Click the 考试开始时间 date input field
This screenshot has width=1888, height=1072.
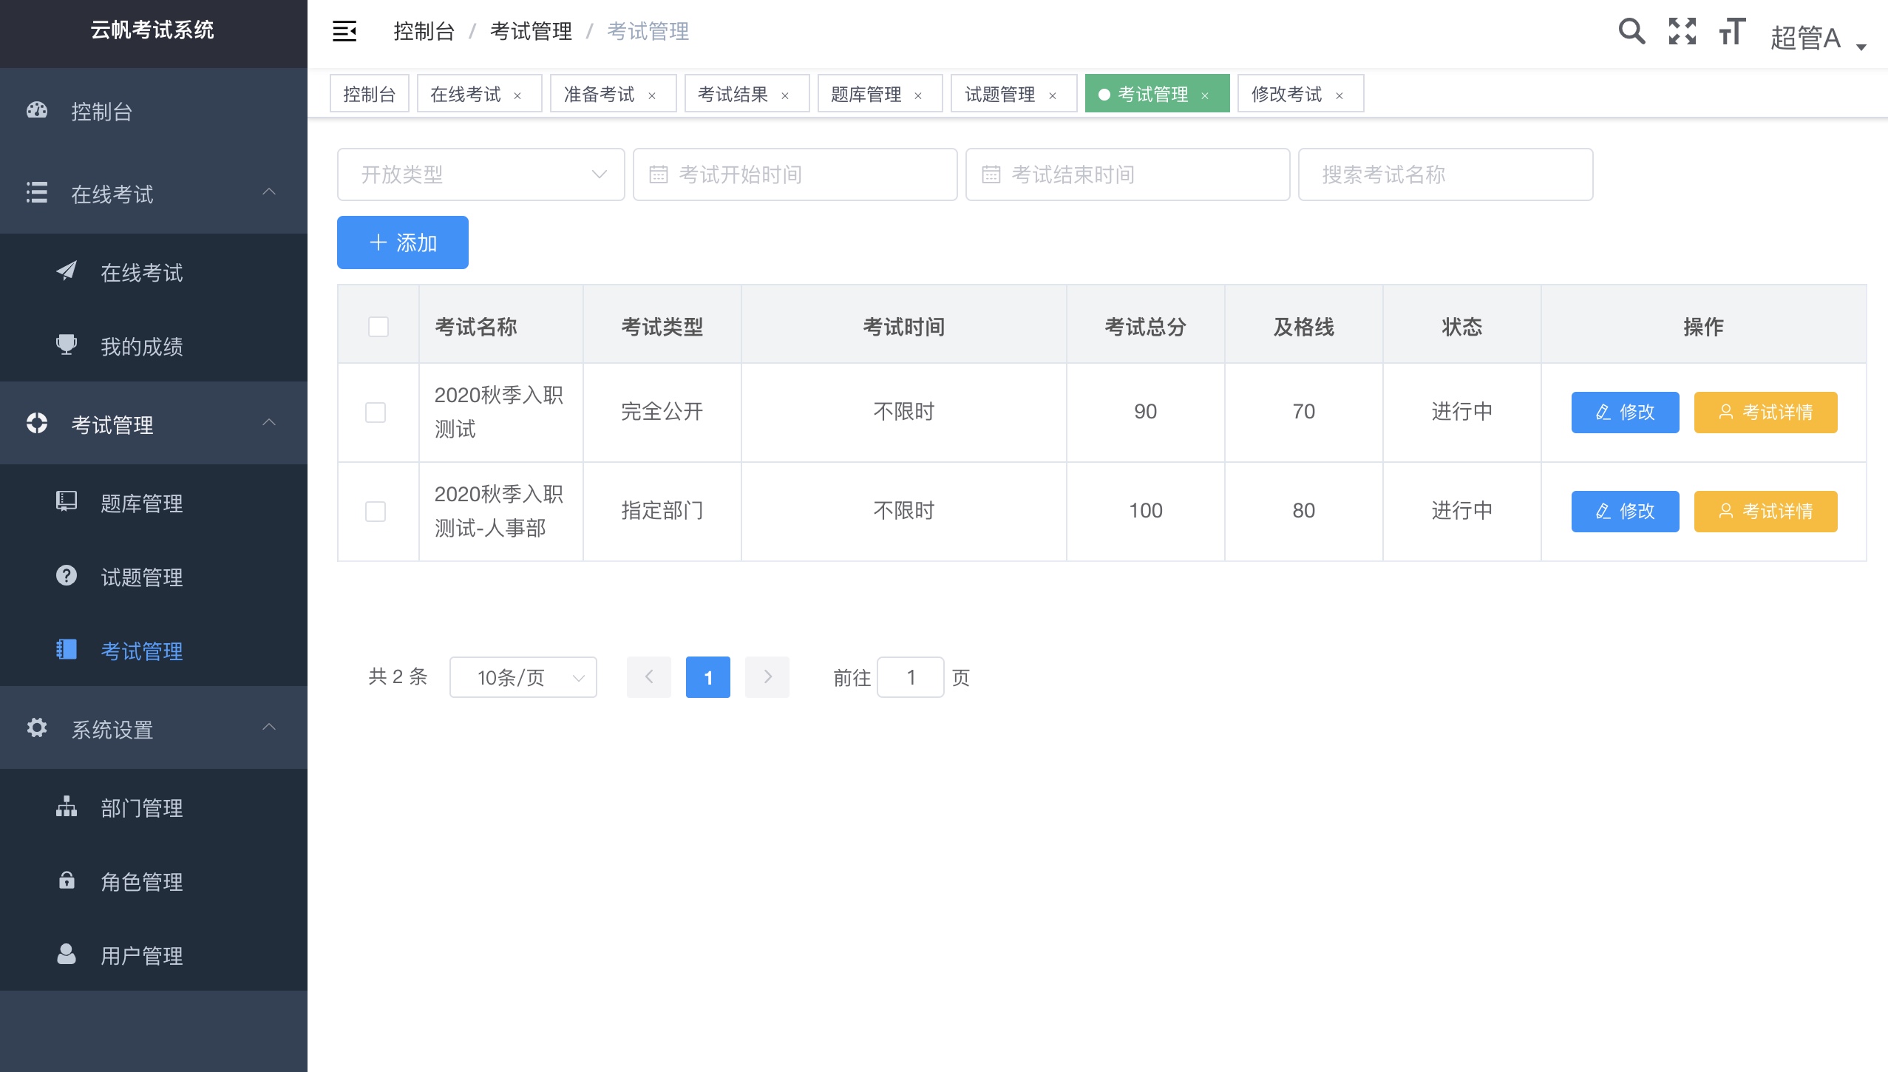coord(794,174)
